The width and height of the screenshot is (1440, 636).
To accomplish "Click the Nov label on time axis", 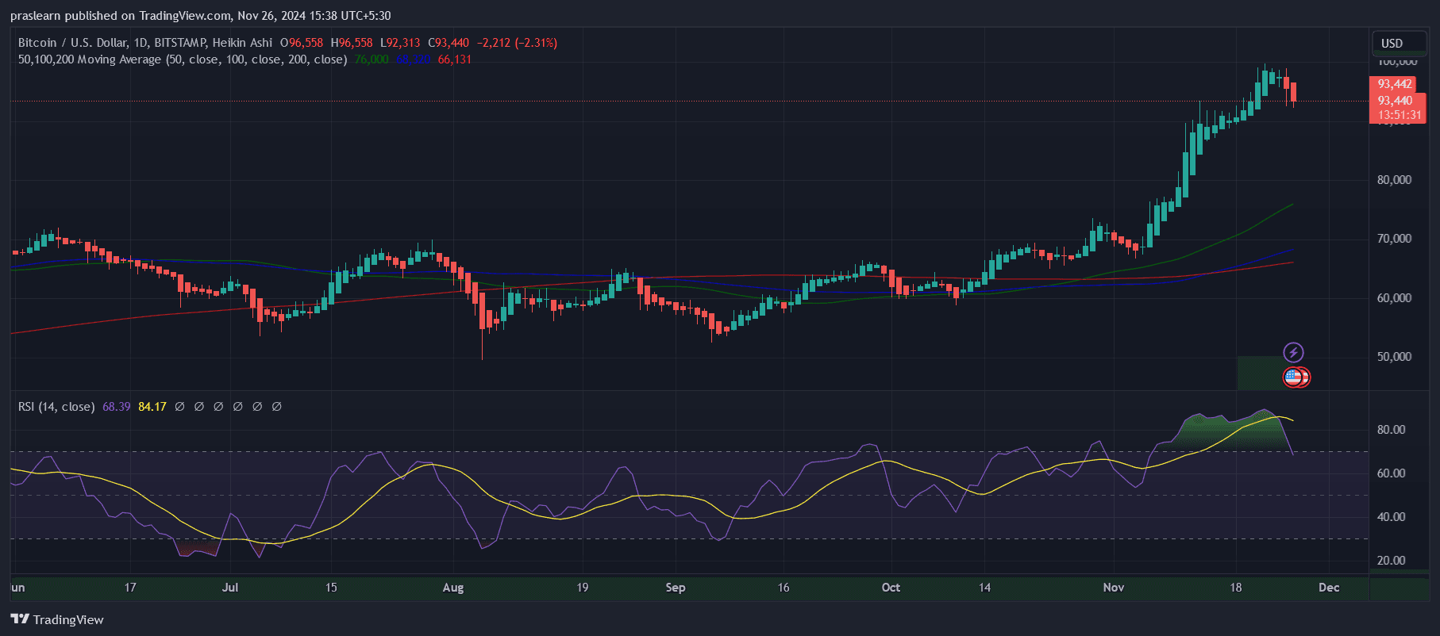I will click(x=1114, y=588).
